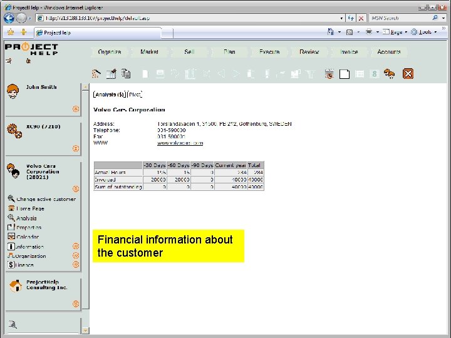Open the Calendar sidebar link
Image resolution: width=451 pixels, height=338 pixels.
[28, 237]
